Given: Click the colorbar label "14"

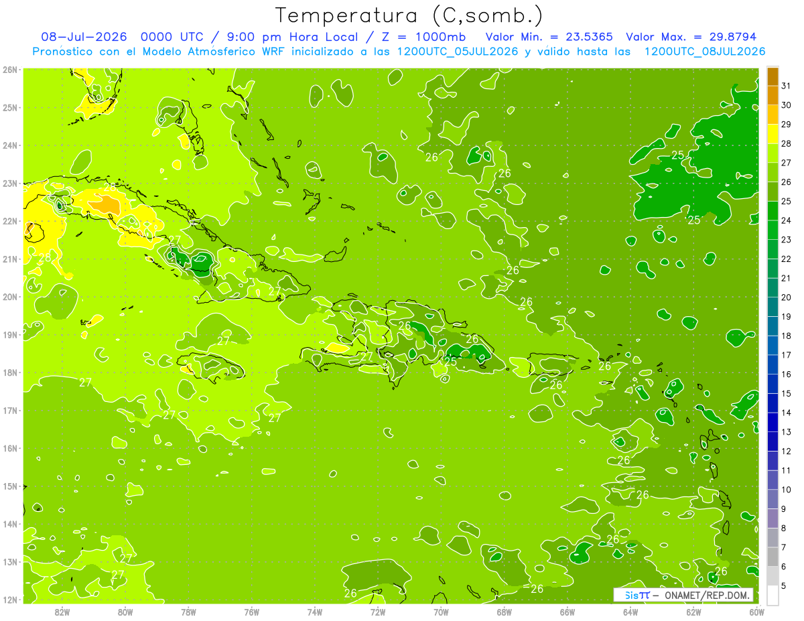Looking at the screenshot, I should 787,413.
